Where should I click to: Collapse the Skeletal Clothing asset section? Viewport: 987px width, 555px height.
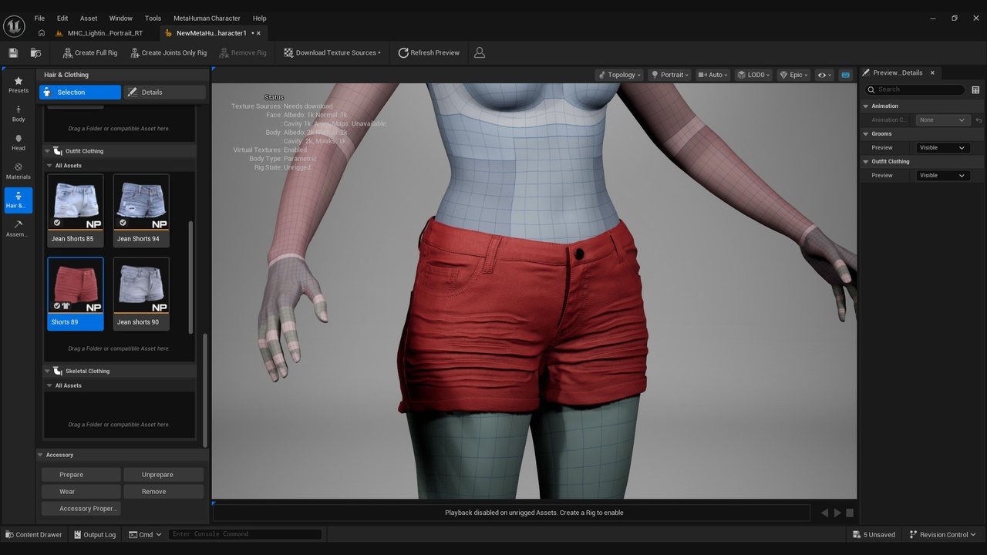pos(47,371)
